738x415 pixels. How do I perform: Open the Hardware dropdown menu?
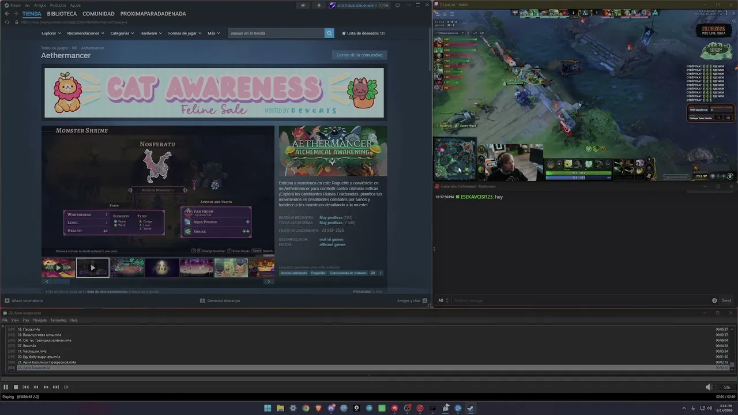(151, 33)
